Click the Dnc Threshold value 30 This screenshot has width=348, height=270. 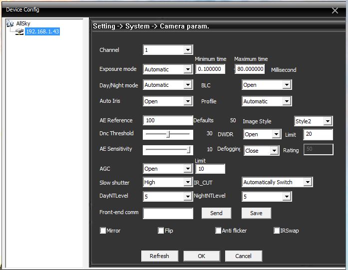click(210, 133)
